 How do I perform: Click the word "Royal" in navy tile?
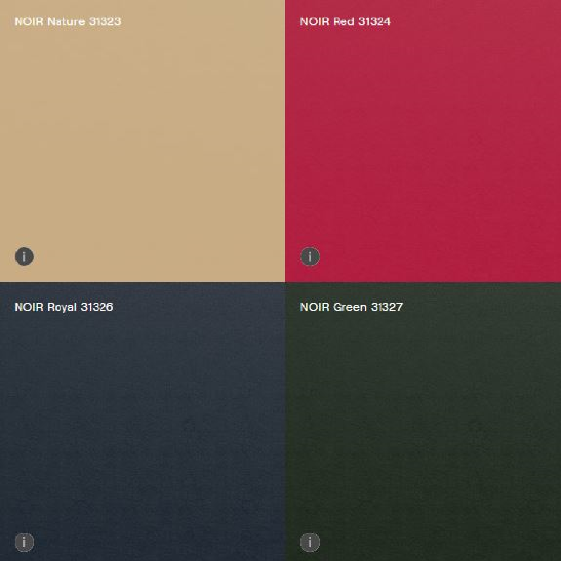pyautogui.click(x=62, y=307)
